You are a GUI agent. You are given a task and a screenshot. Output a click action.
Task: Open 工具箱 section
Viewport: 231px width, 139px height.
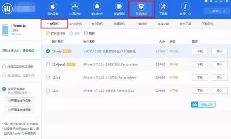click(x=163, y=9)
